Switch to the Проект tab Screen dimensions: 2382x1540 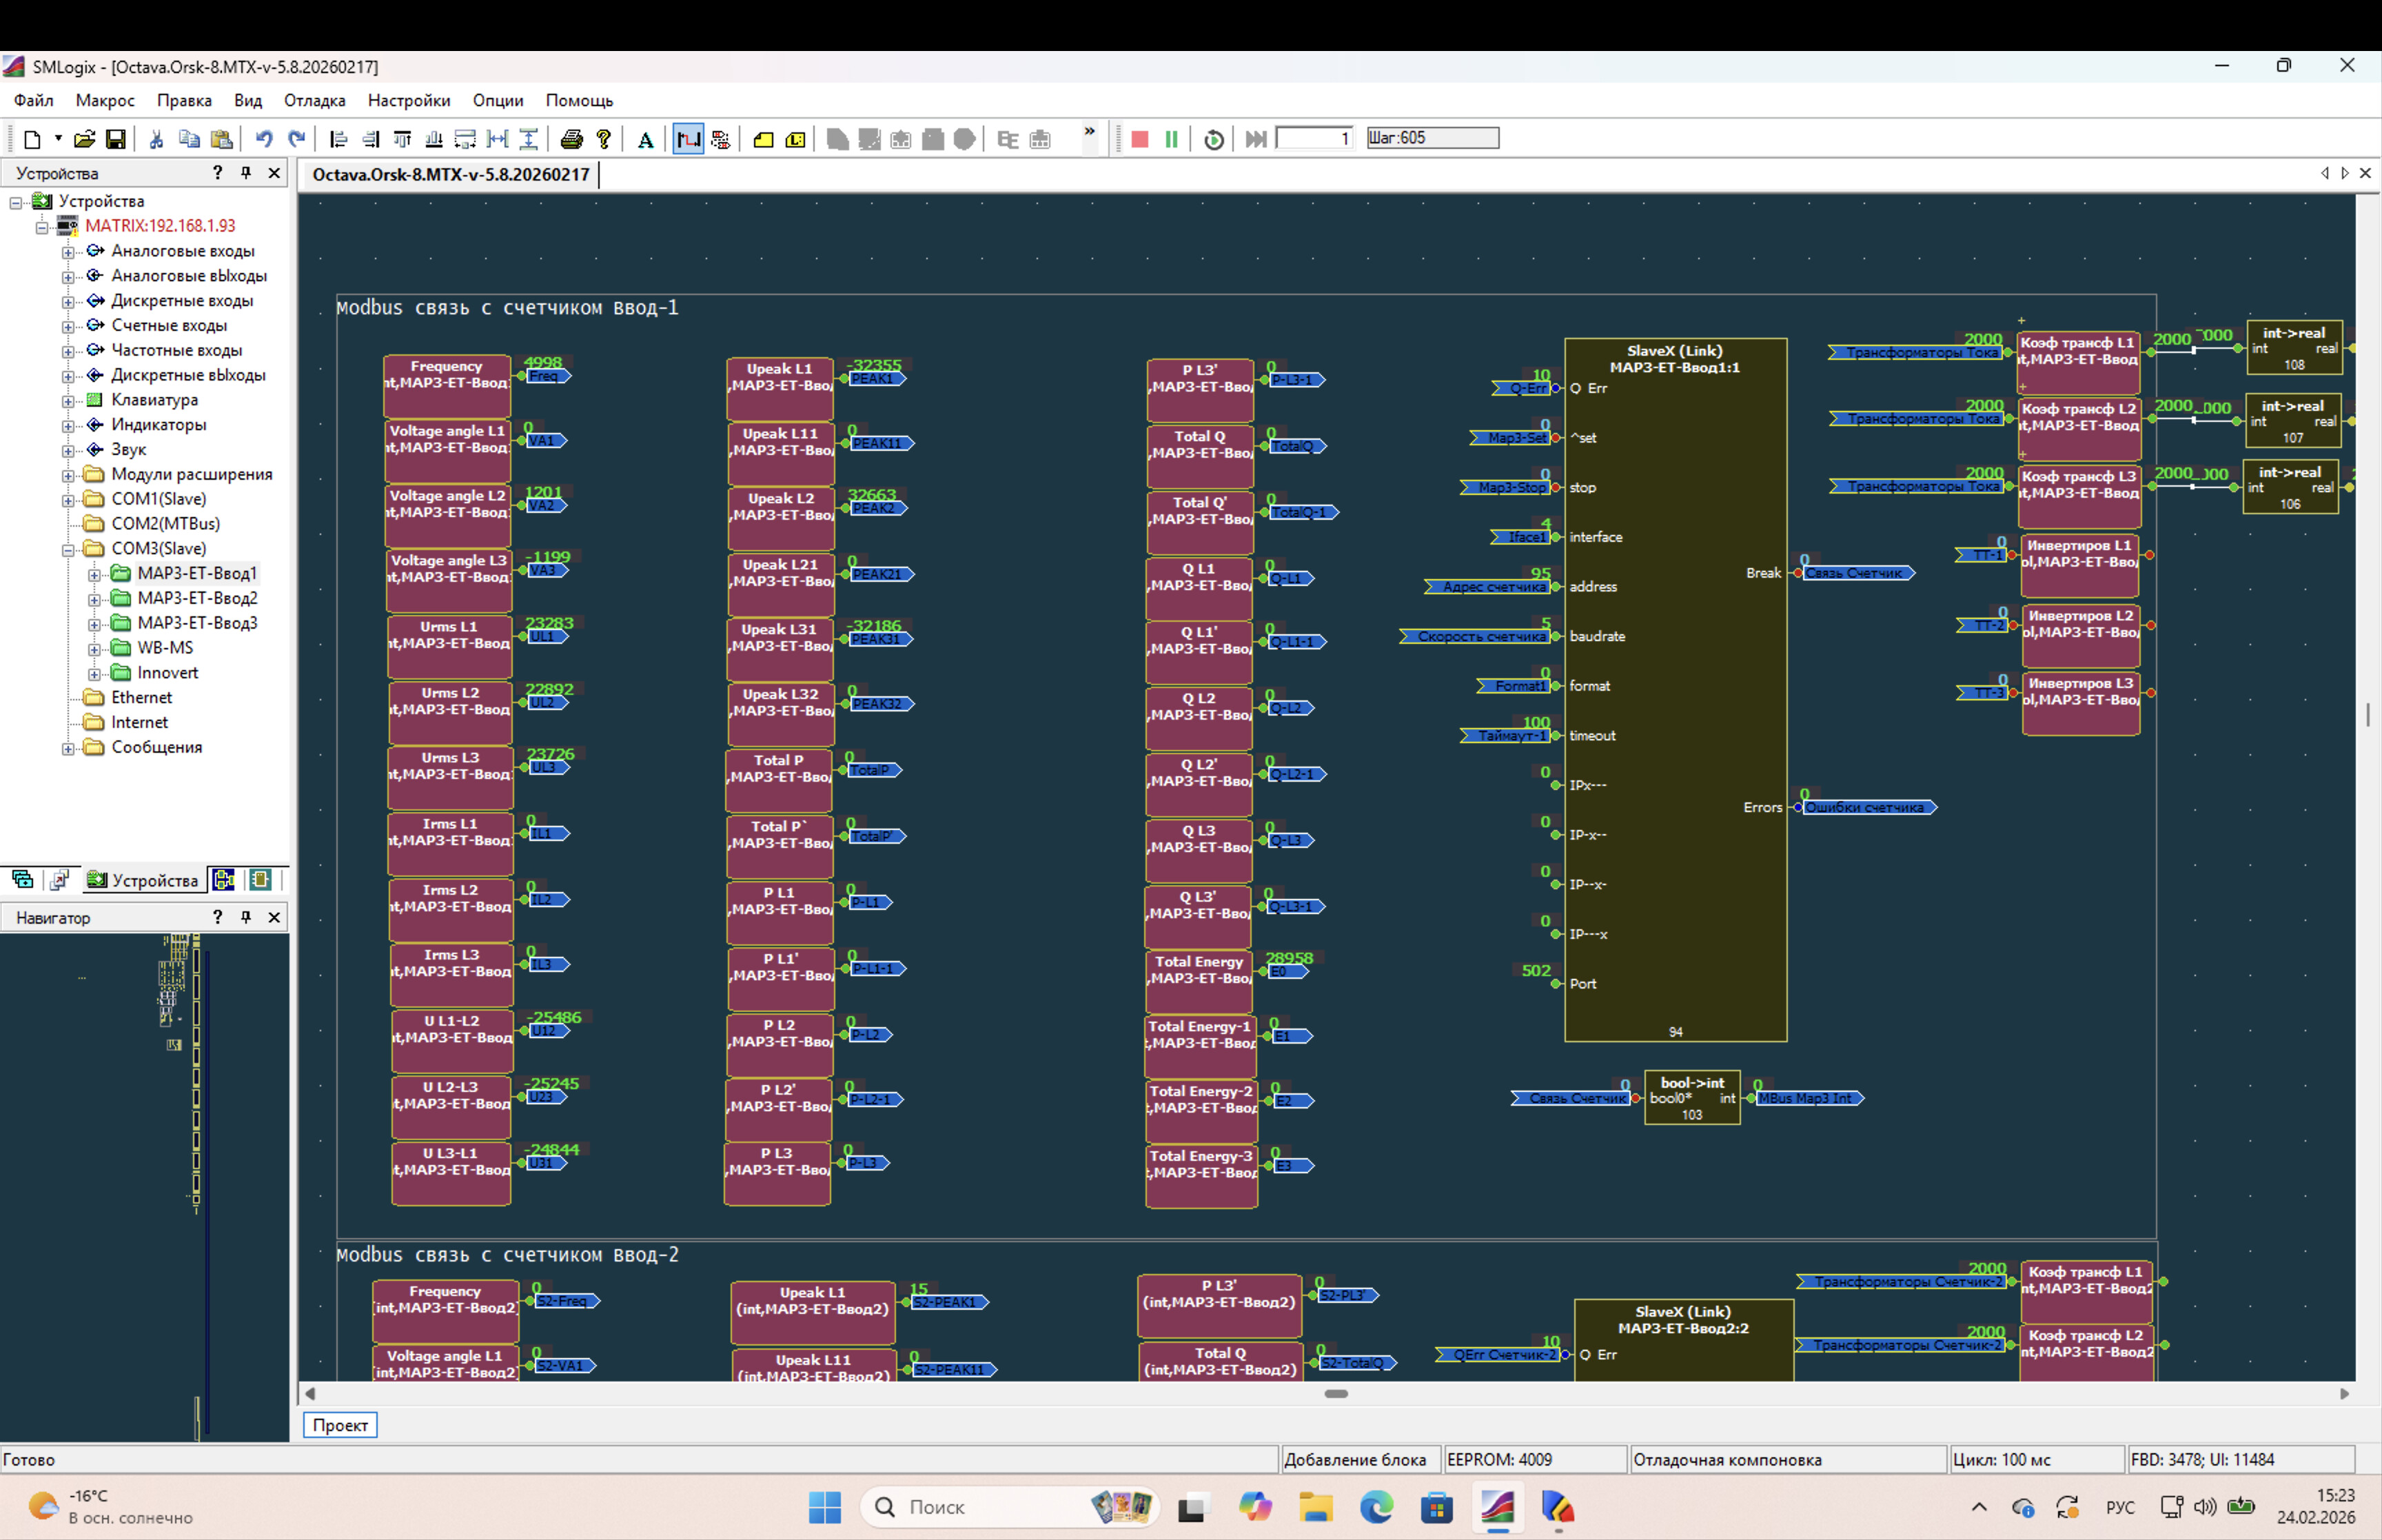point(340,1425)
